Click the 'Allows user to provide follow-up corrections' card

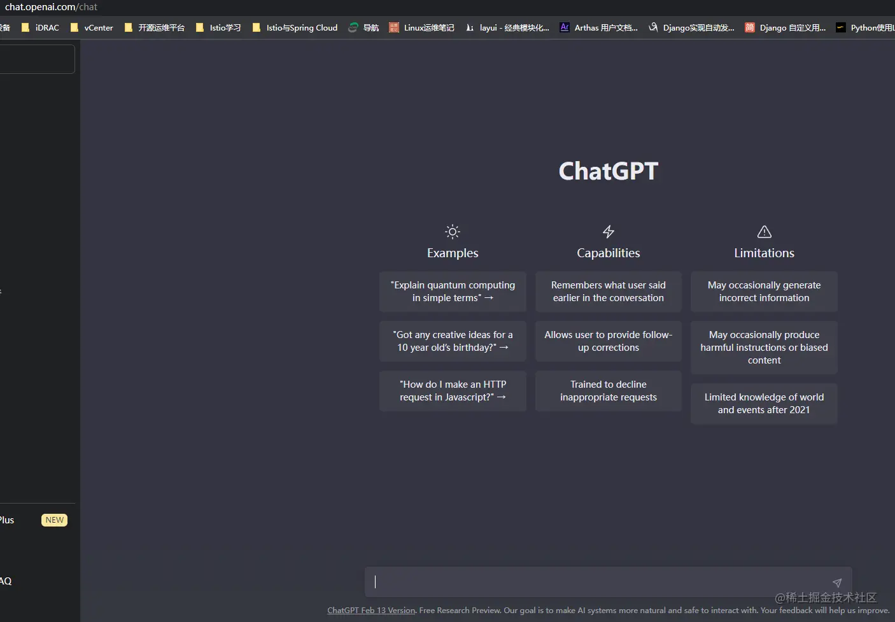tap(609, 341)
